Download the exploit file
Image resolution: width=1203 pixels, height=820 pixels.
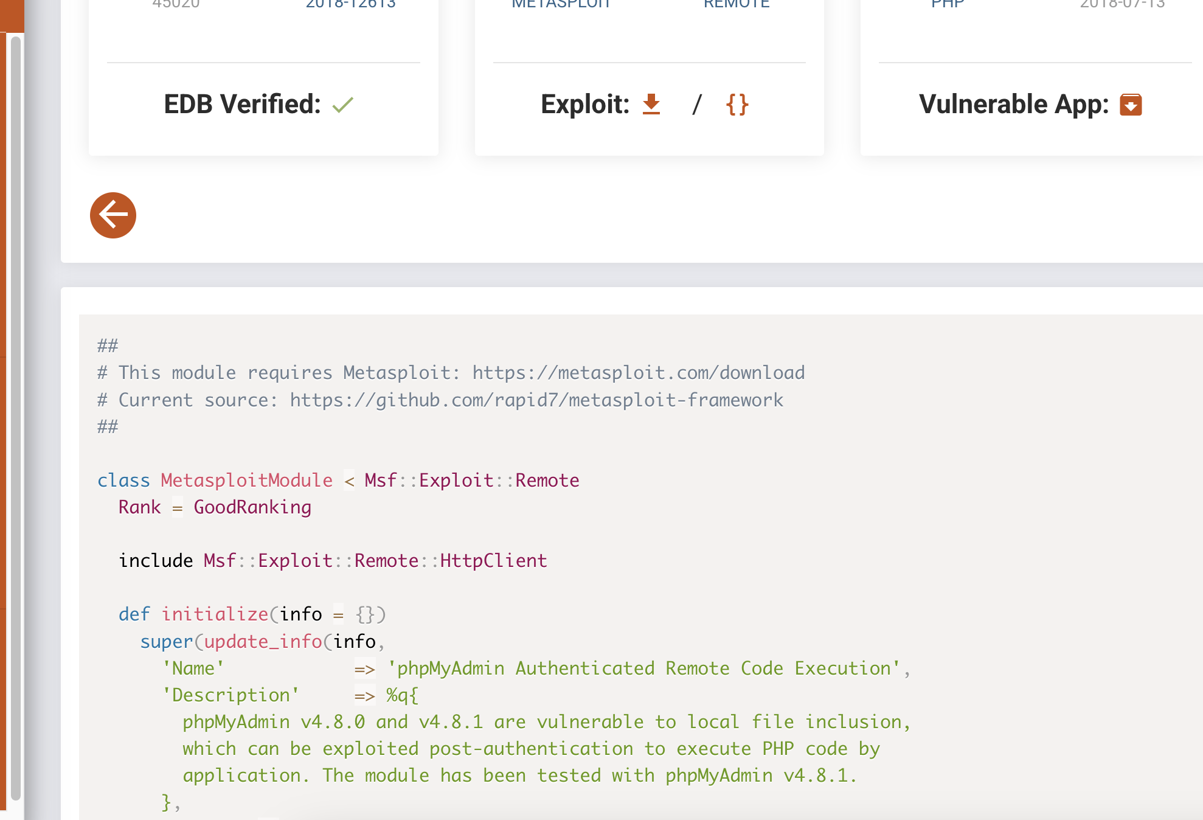651,104
